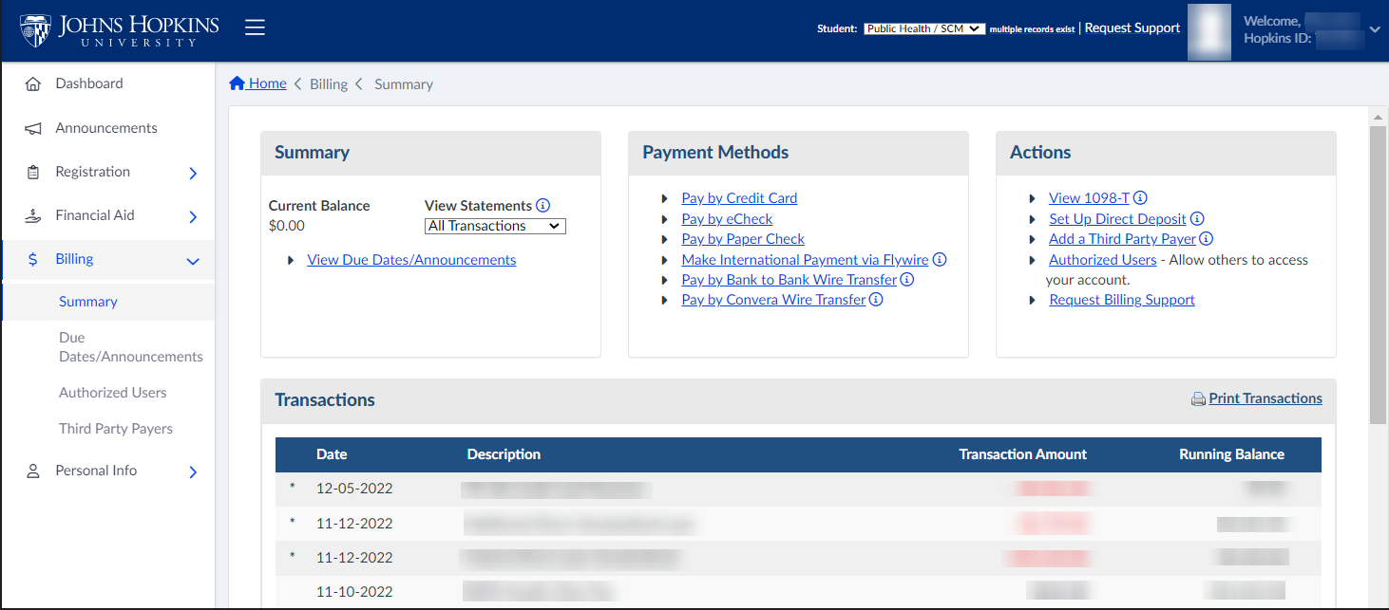Open Third Party Payers sidebar item

point(116,429)
